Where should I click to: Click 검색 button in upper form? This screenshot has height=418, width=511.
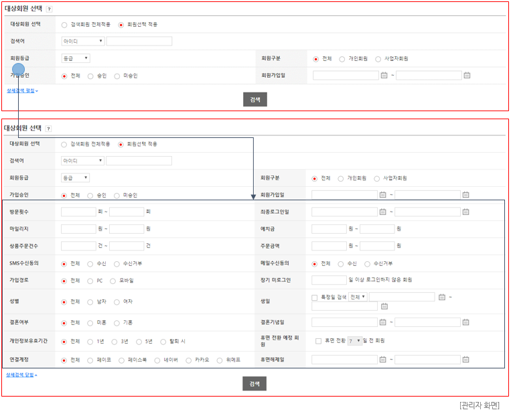[255, 99]
